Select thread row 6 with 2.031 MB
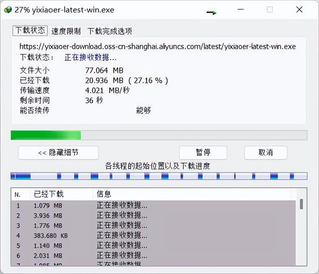Screen dimensions: 319x274 click(153, 256)
